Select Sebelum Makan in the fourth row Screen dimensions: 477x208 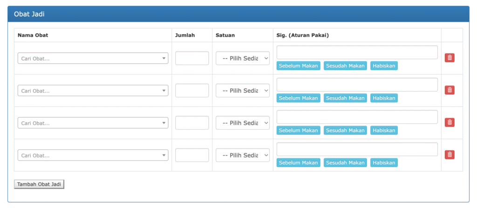[x=298, y=162]
